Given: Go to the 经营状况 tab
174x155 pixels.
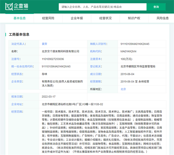Looking at the screenshot, I should click(105, 18).
